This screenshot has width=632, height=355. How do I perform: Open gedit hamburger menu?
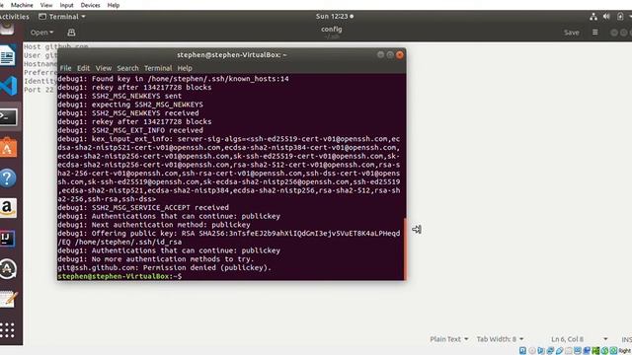tap(594, 33)
